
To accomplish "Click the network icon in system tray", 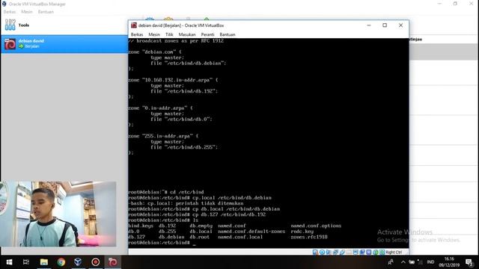I will coord(421,262).
